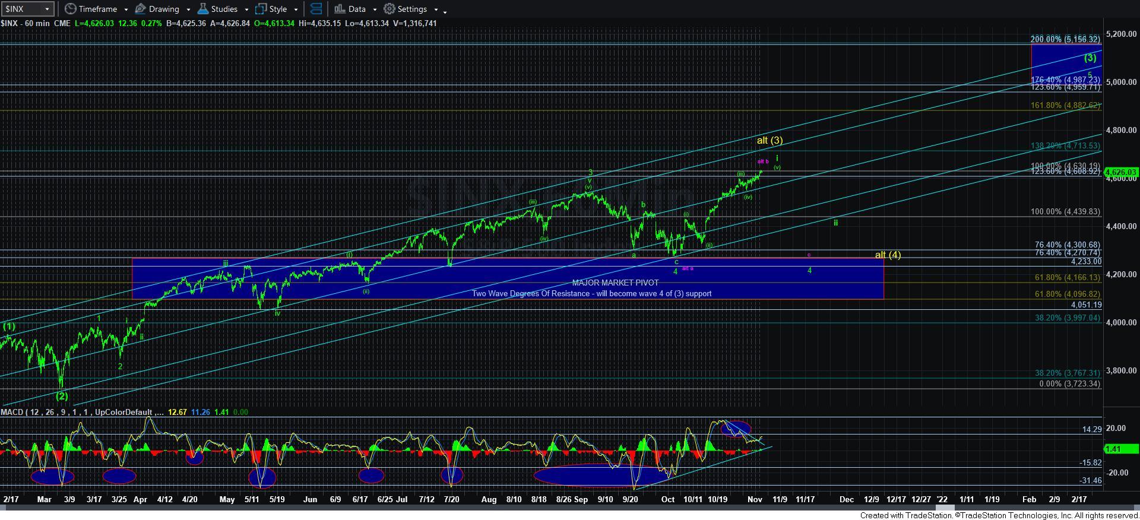Click the Nov date on the time axis

(755, 499)
